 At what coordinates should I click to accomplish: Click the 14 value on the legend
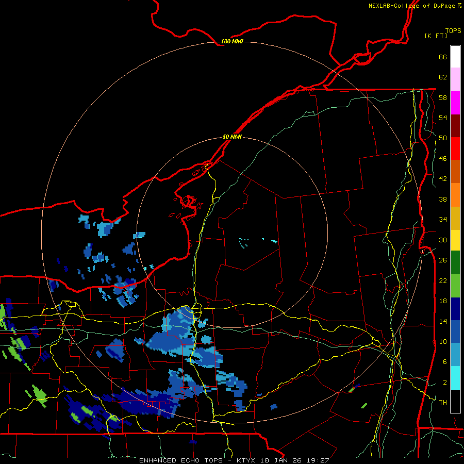[443, 321]
